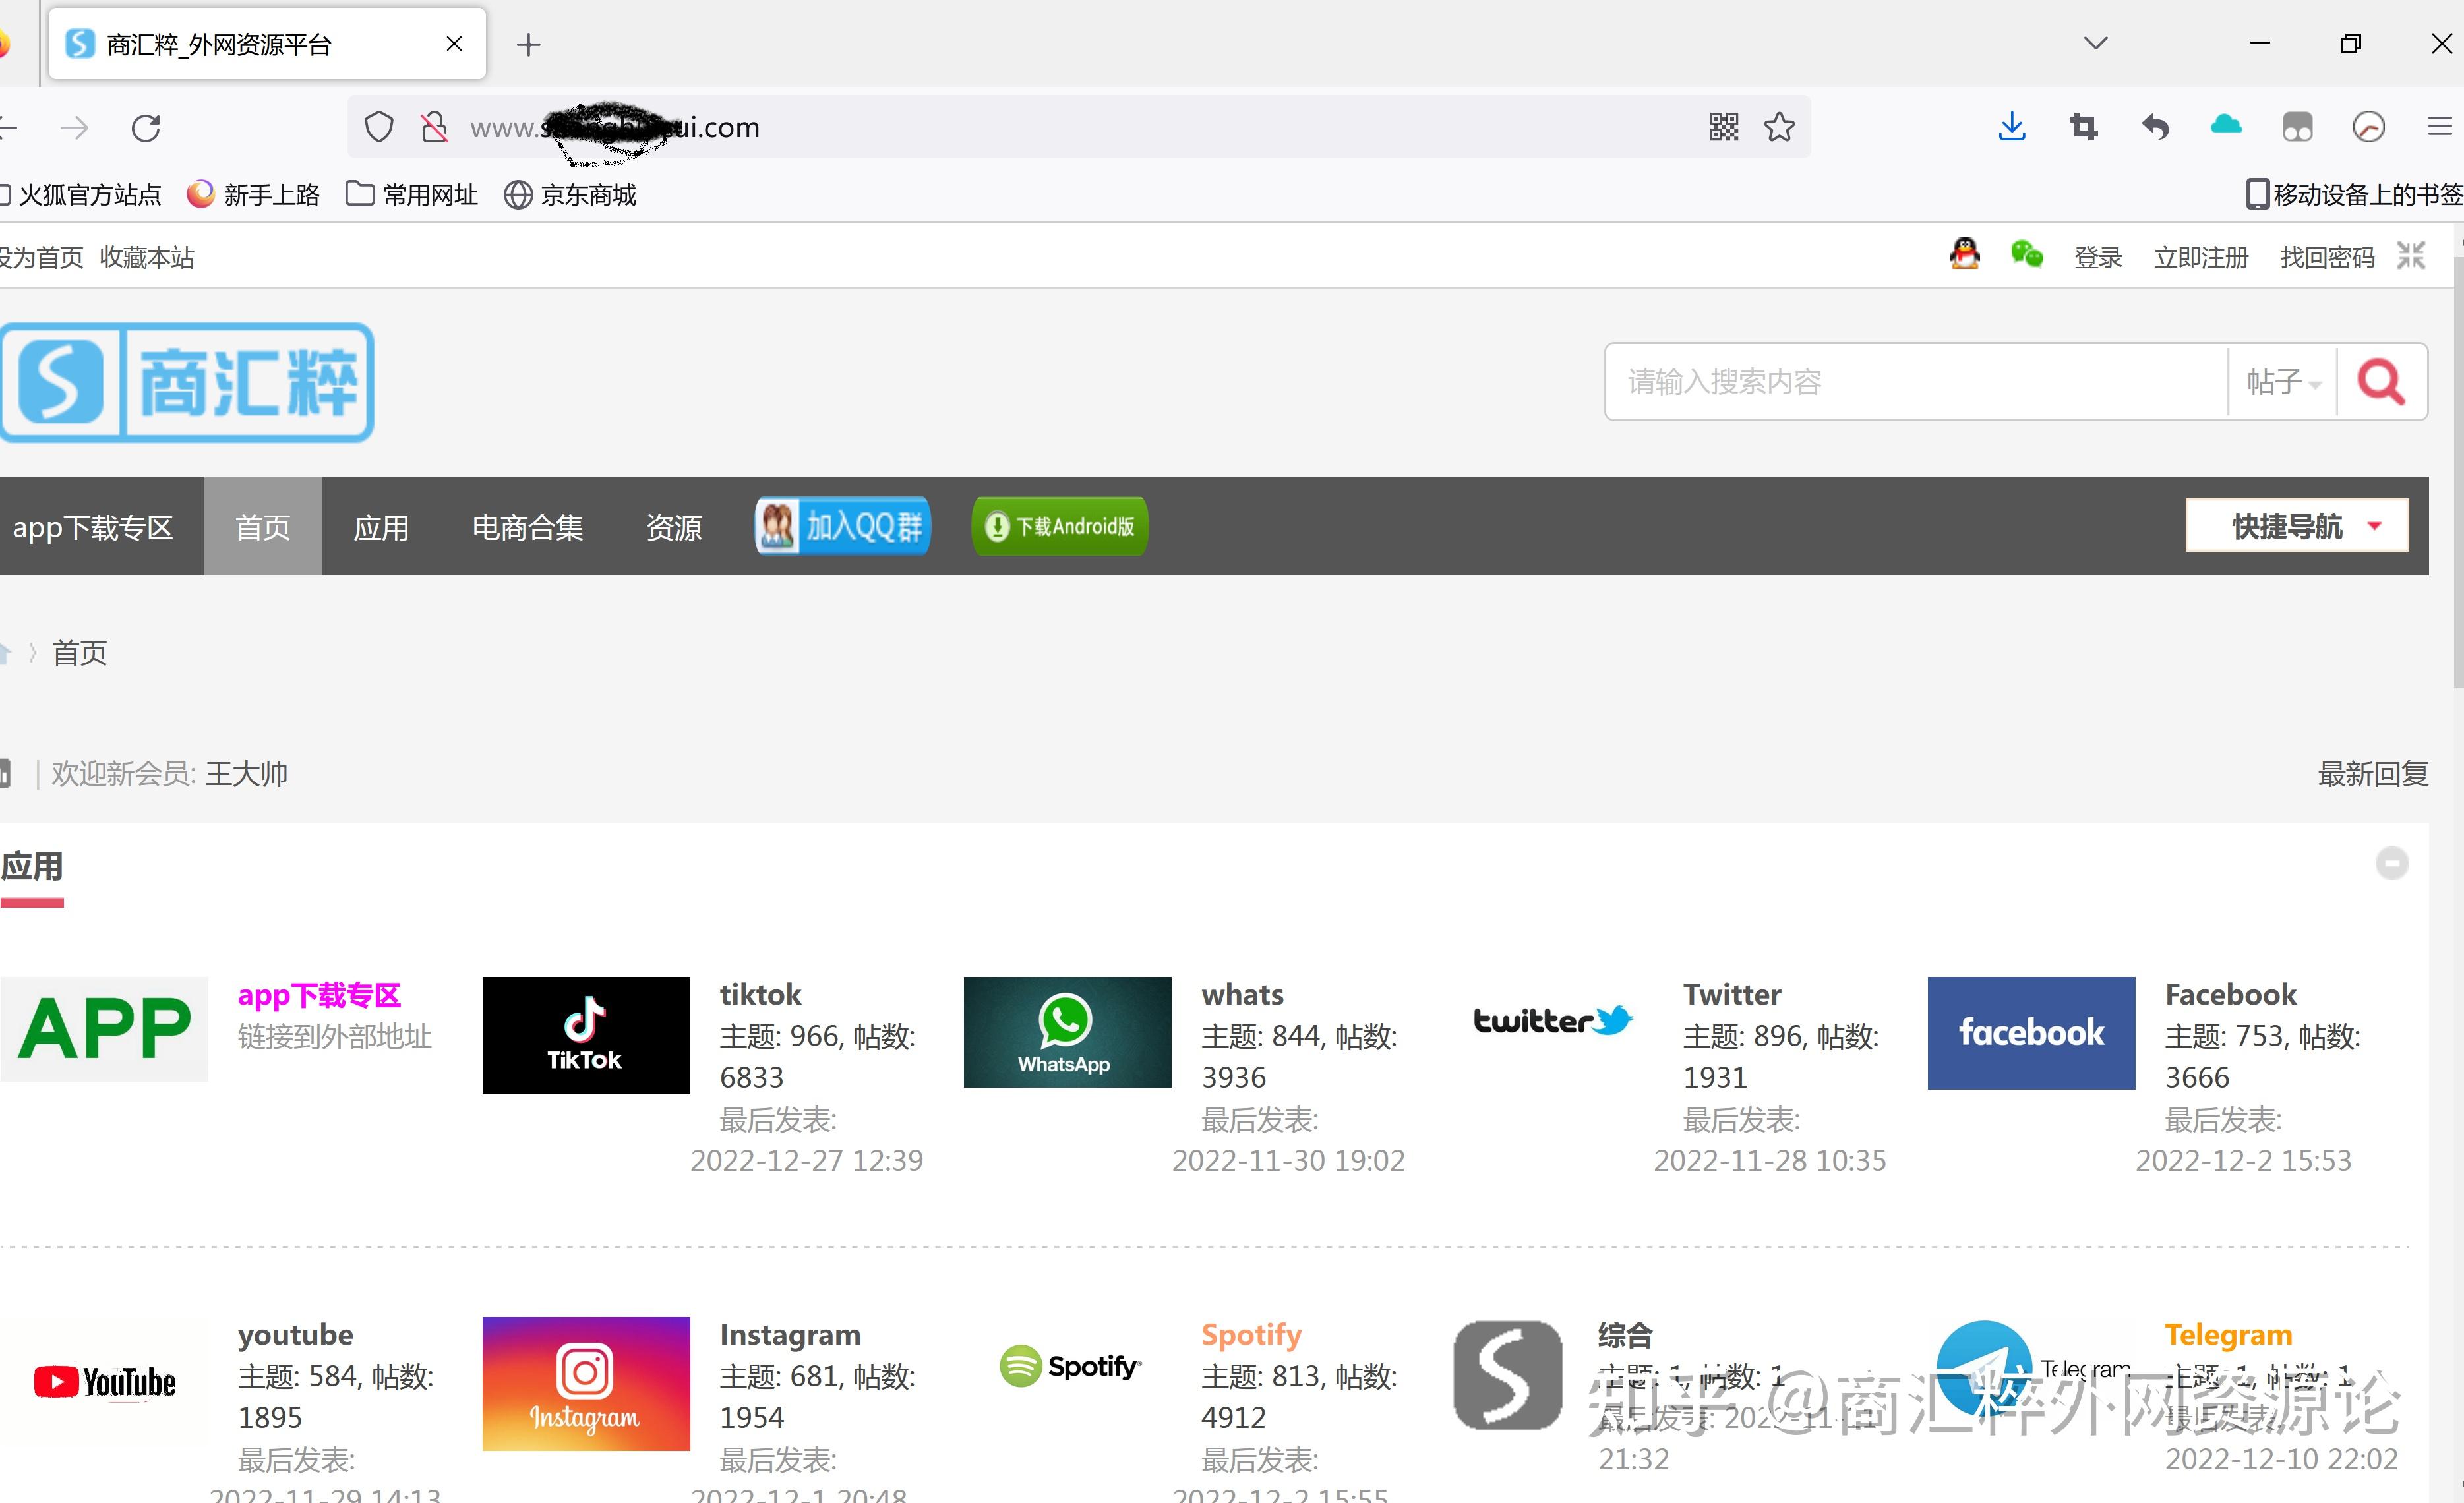Open a new browser tab with plus
2464x1503 pixels.
point(528,44)
